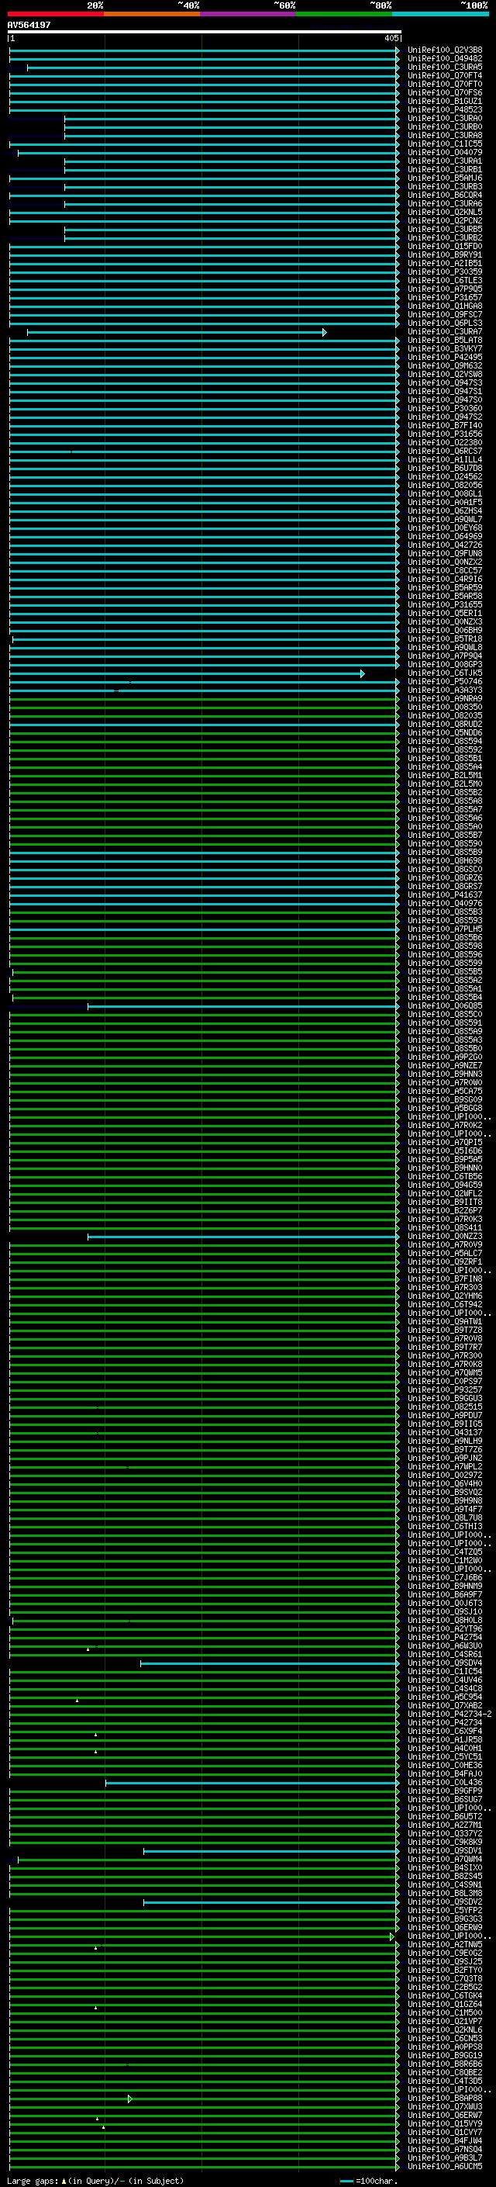
Task: Select hit label UniRef100_A3A3Y3
Action: click(x=445, y=690)
